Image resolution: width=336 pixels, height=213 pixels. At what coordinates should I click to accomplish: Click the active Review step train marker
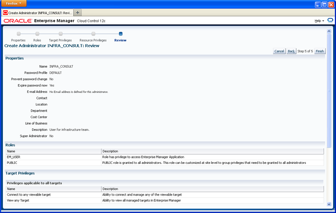pyautogui.click(x=121, y=34)
